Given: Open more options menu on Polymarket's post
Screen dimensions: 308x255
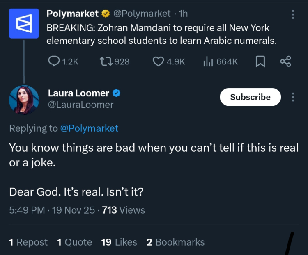Looking at the screenshot, I should (x=293, y=14).
